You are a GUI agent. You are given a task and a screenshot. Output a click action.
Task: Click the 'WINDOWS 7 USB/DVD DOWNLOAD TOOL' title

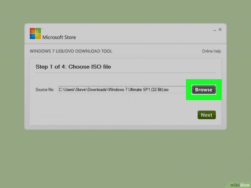(71, 51)
